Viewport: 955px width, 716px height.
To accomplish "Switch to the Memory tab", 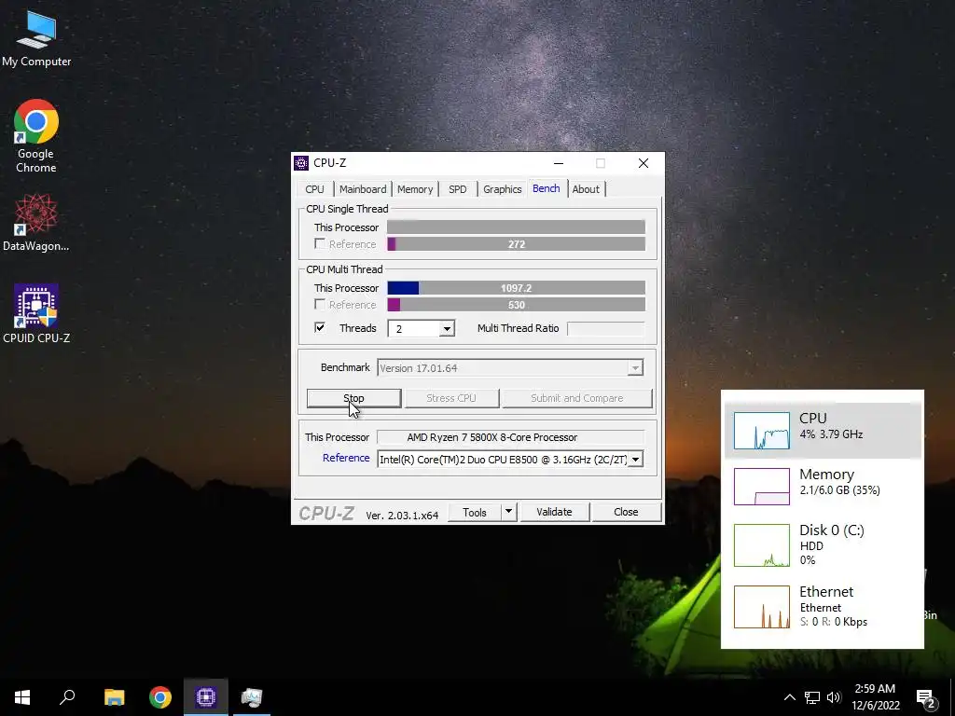I will click(x=415, y=189).
